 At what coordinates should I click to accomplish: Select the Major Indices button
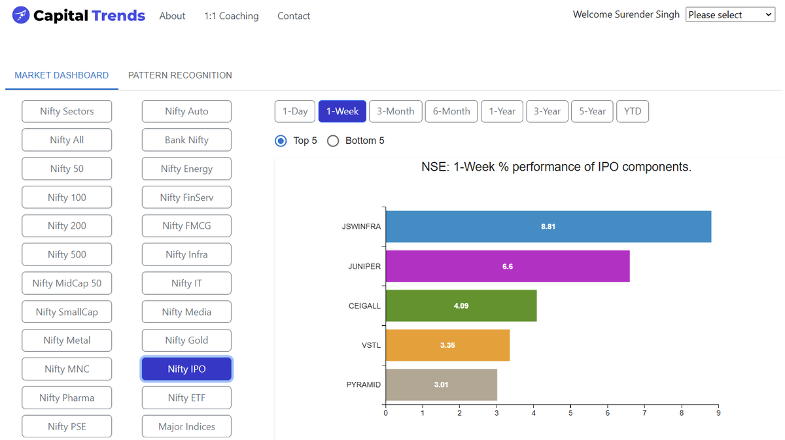click(186, 426)
